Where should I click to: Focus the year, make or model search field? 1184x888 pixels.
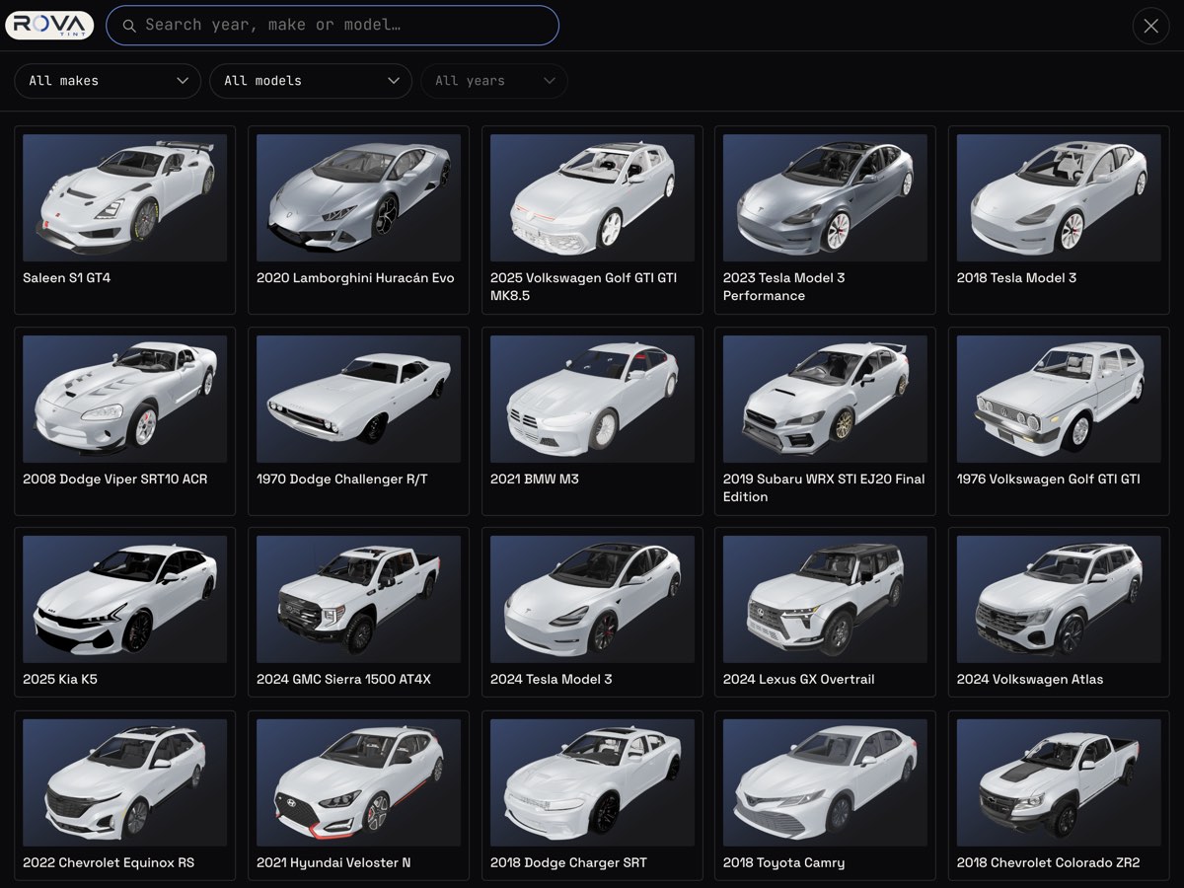[333, 26]
